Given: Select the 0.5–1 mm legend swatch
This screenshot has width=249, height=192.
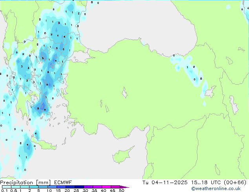Looking at the screenshot, I should click(x=16, y=187).
